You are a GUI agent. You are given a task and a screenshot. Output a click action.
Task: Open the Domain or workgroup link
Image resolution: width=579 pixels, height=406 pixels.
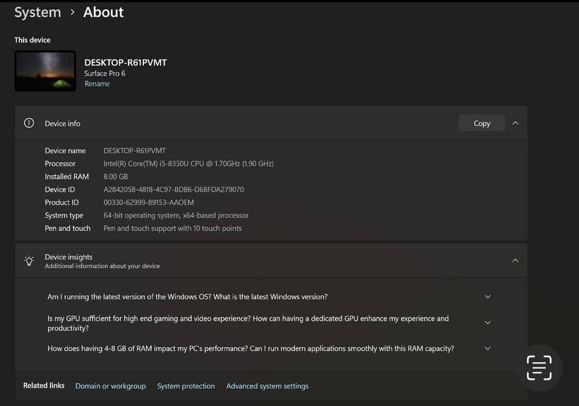coord(110,386)
